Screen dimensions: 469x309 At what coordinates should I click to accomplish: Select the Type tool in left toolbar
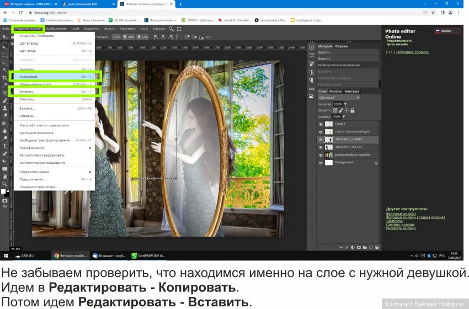pos(5,146)
